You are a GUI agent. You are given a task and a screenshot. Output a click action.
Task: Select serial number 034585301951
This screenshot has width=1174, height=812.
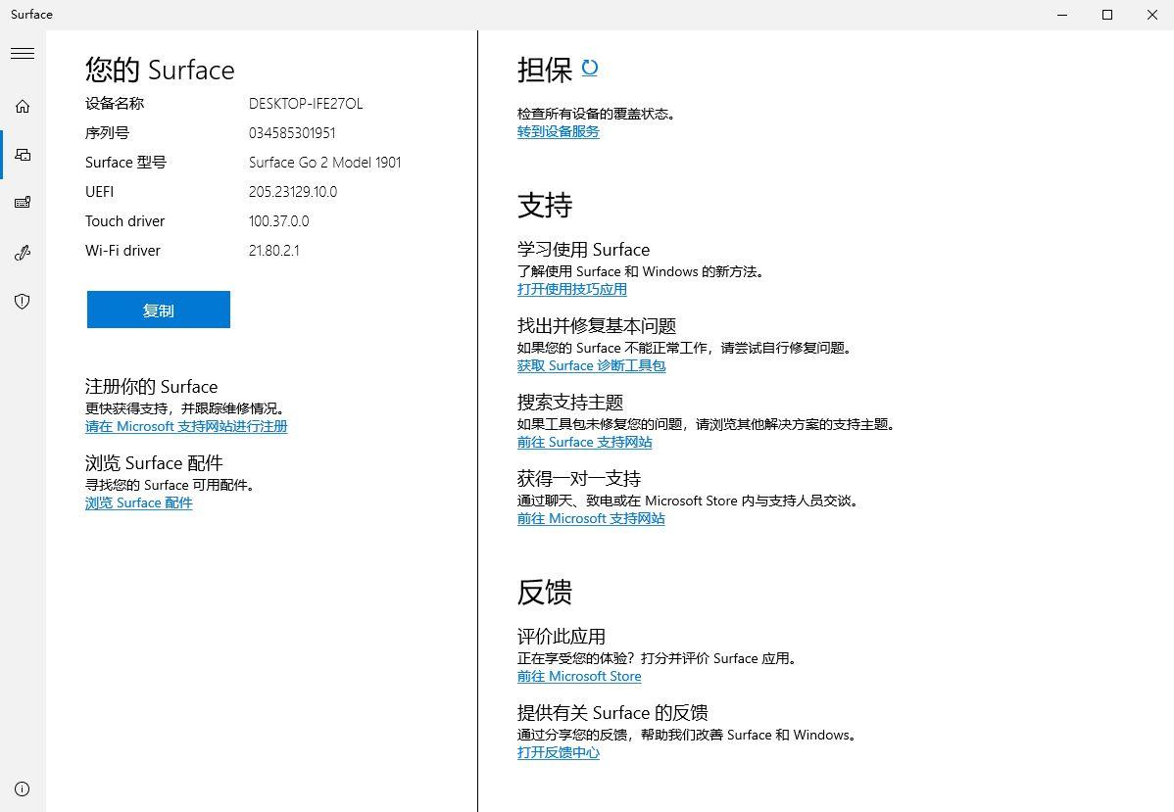pyautogui.click(x=293, y=133)
